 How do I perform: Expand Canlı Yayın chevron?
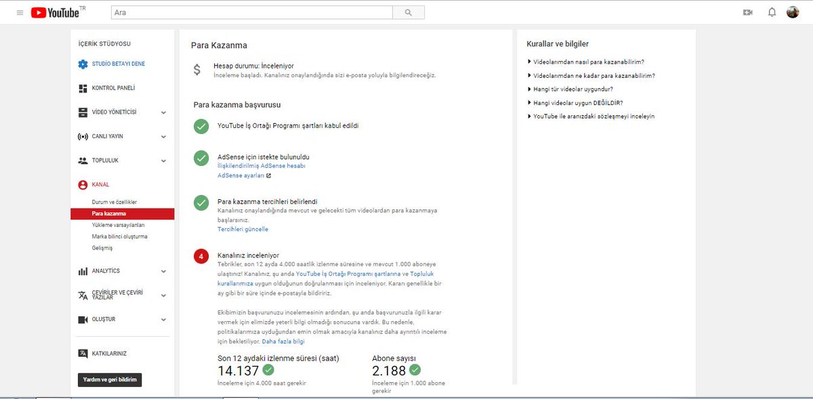point(163,136)
